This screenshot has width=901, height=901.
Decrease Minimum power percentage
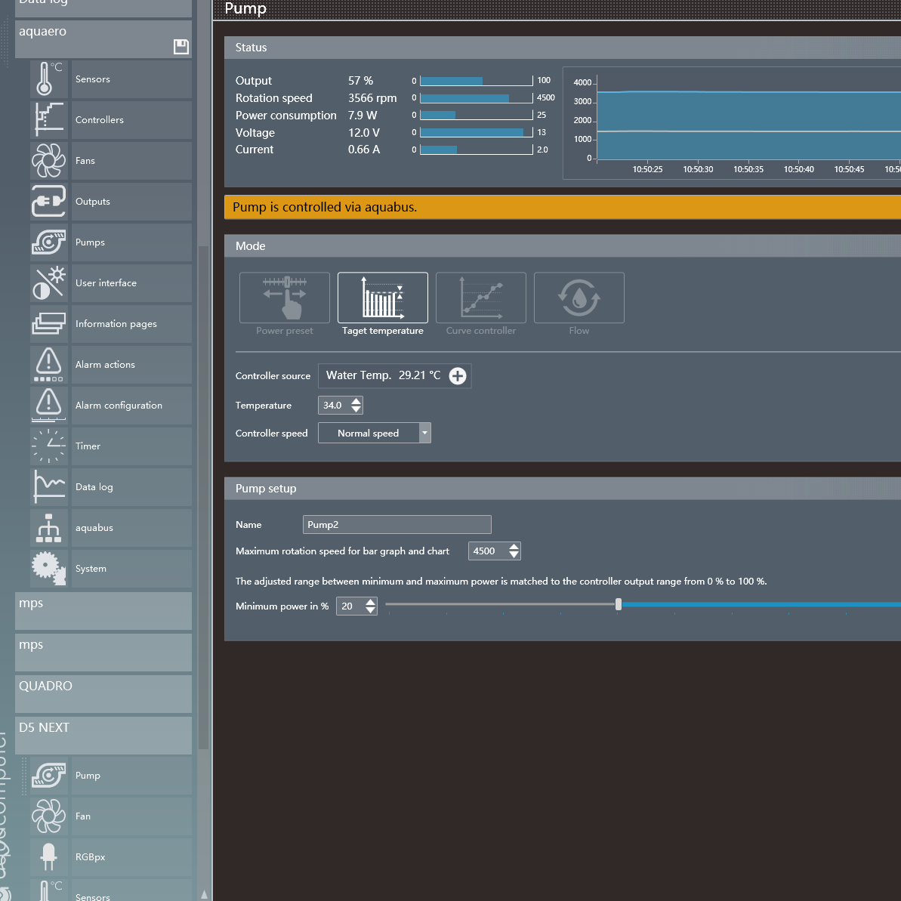coord(371,610)
